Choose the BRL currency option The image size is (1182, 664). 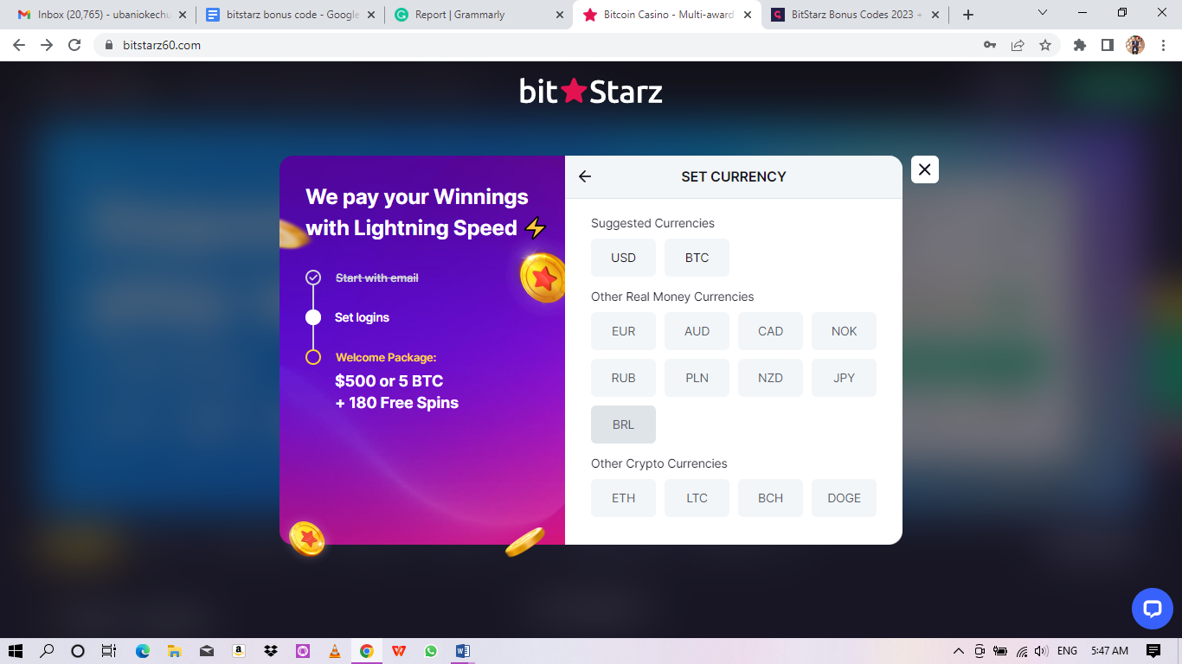click(623, 425)
